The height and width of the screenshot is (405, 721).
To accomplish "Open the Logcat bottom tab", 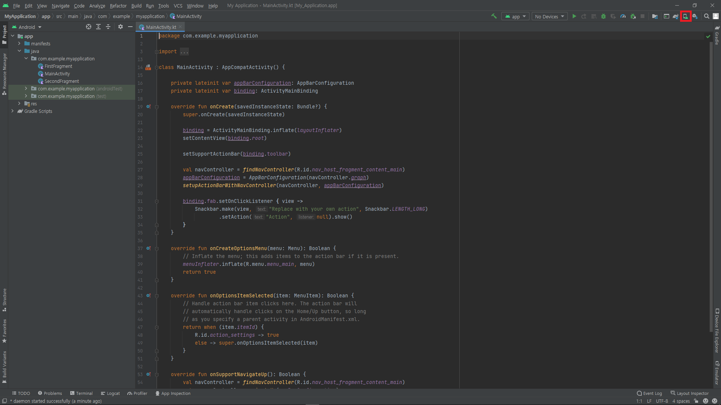I will (110, 393).
